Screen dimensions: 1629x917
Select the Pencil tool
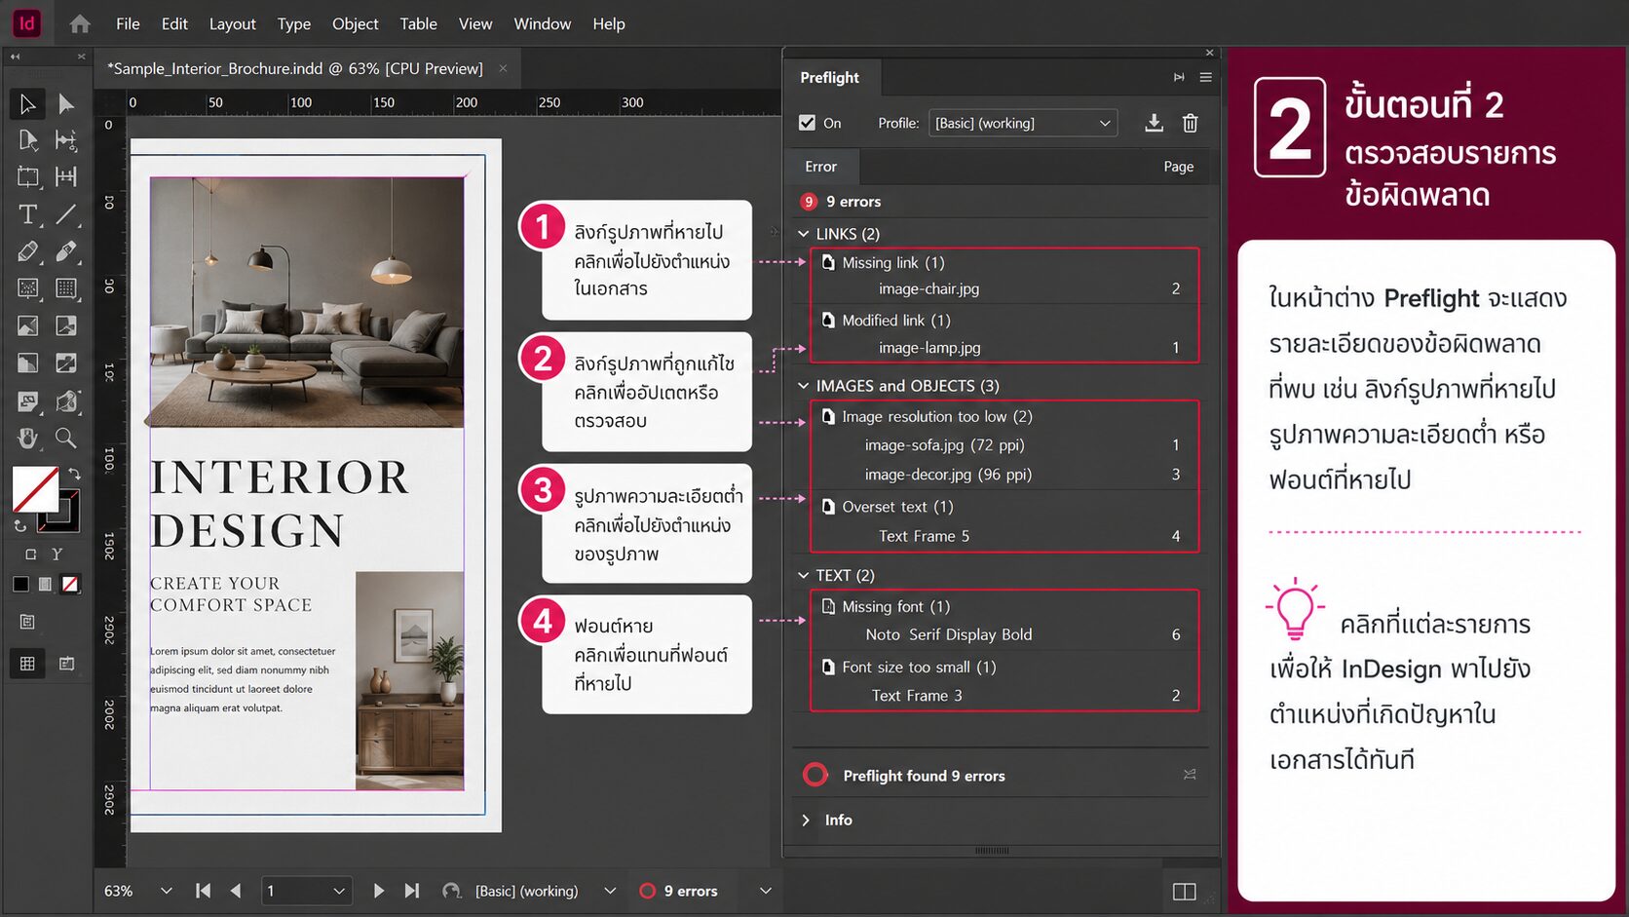(27, 251)
